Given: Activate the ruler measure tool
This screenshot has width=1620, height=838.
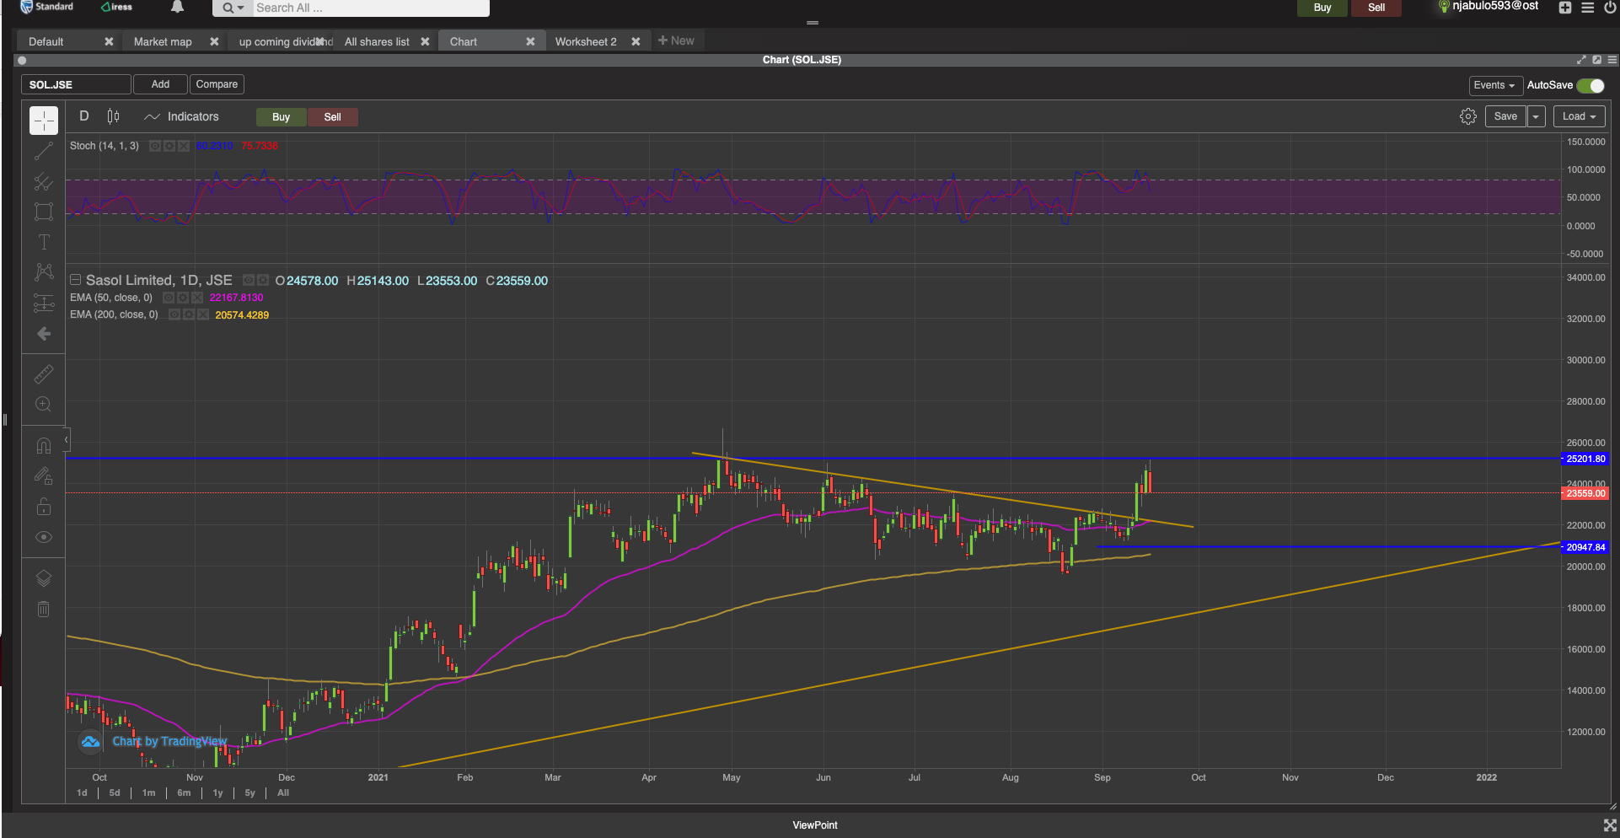Looking at the screenshot, I should [44, 373].
